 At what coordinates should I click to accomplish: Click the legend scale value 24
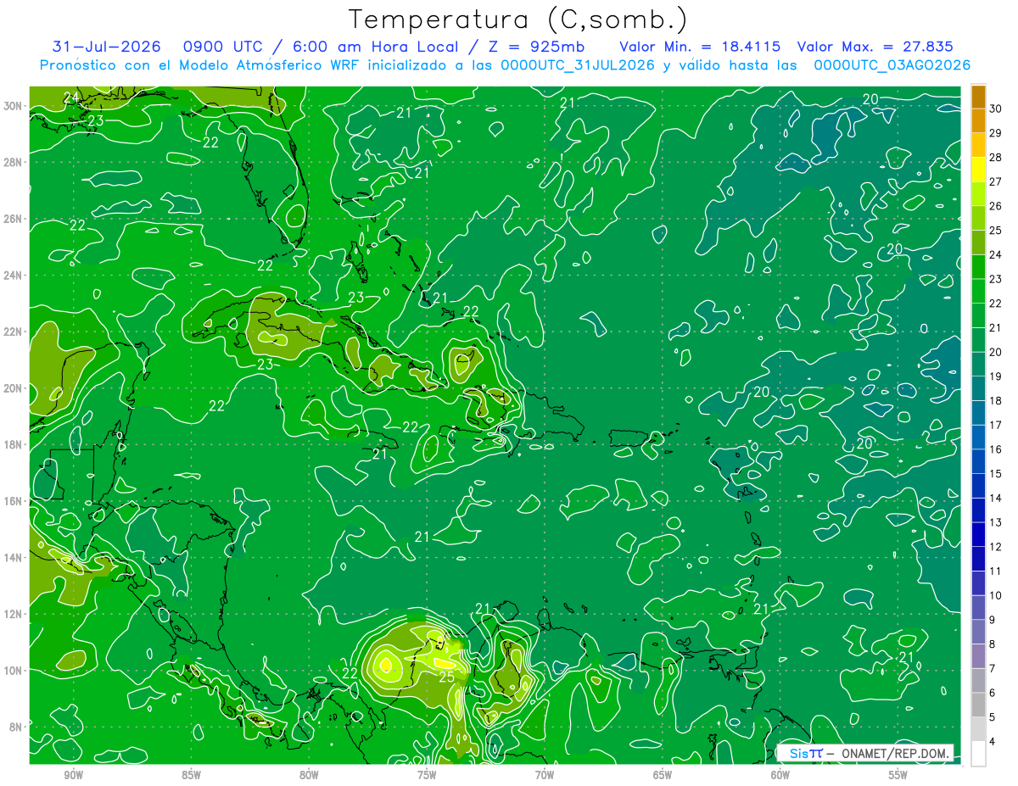click(996, 254)
